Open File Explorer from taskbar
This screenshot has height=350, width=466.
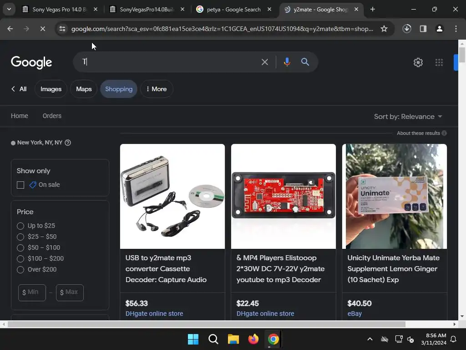pos(233,339)
